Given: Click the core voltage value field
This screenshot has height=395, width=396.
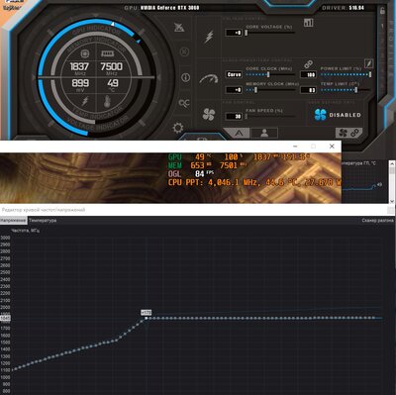Looking at the screenshot, I should pos(234,33).
